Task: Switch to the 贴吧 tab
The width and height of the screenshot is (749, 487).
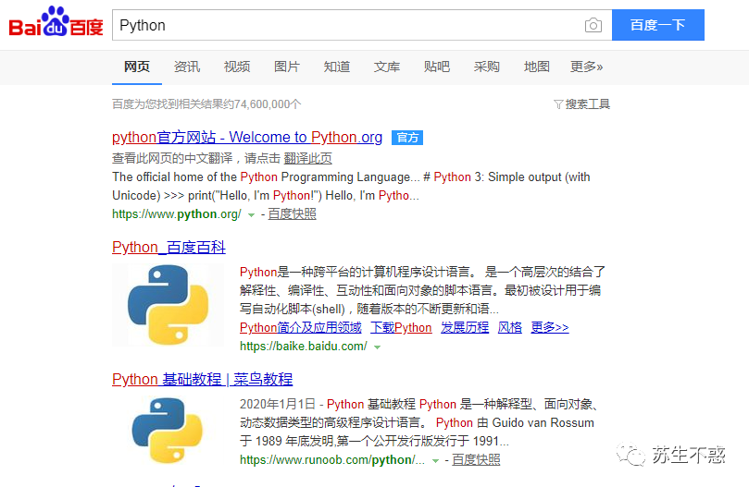Action: (437, 67)
